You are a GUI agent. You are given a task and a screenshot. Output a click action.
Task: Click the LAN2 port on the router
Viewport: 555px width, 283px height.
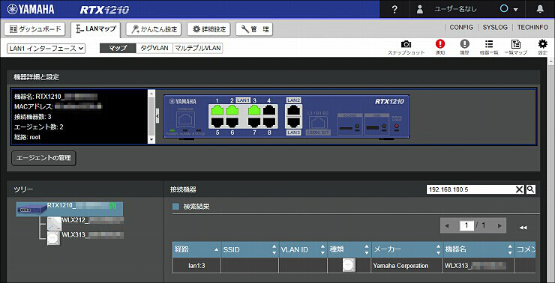point(294,110)
